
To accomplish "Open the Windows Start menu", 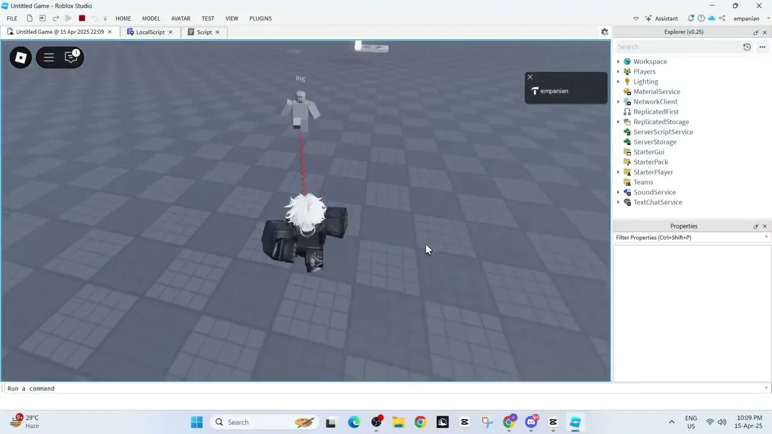I will tap(197, 422).
